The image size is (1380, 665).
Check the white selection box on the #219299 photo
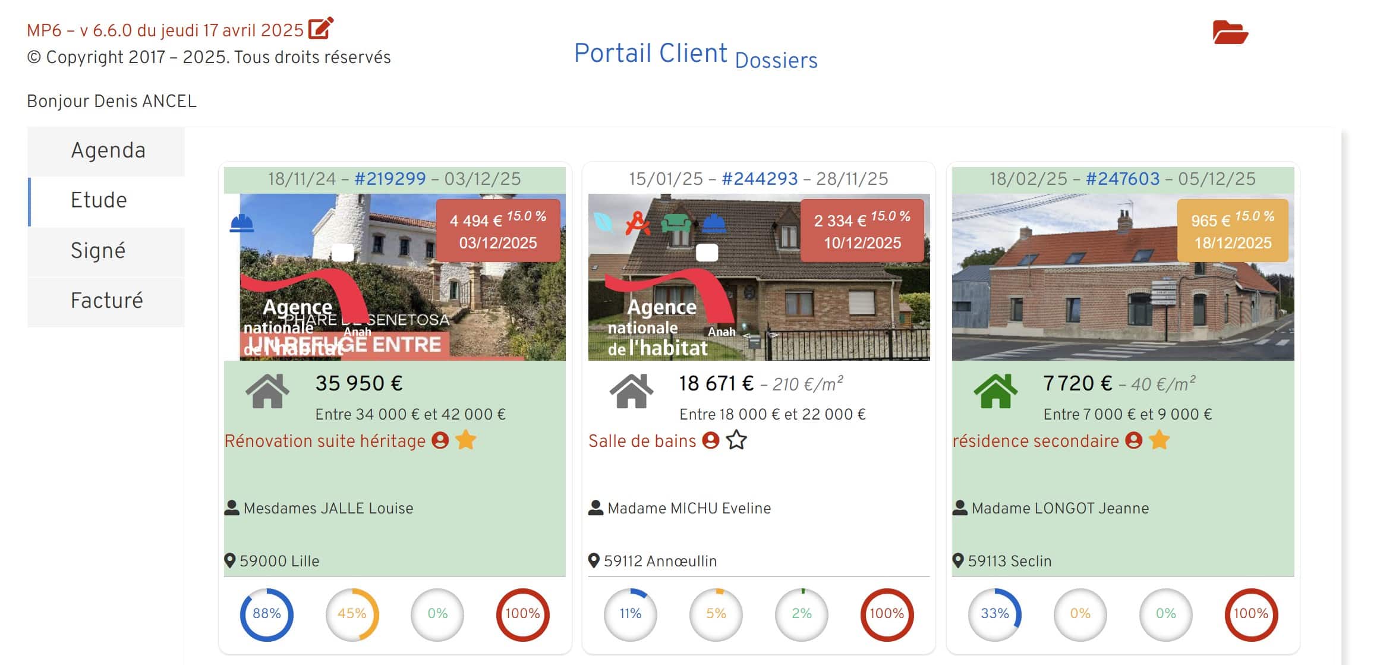pyautogui.click(x=344, y=252)
